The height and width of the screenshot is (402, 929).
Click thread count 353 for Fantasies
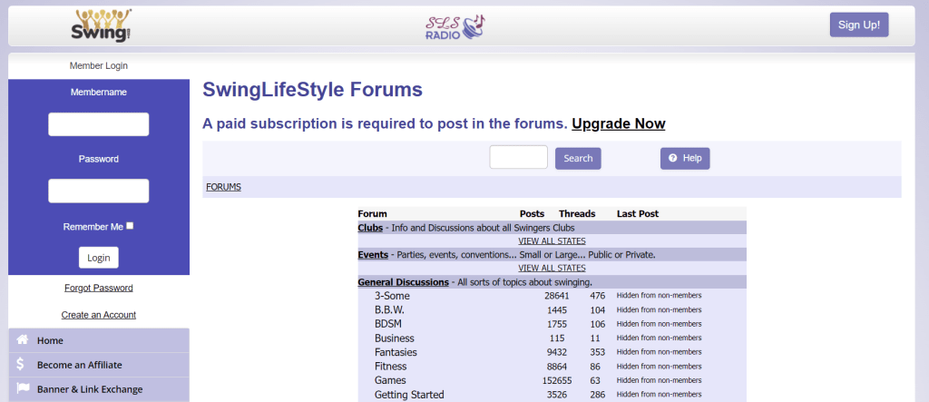pos(598,352)
